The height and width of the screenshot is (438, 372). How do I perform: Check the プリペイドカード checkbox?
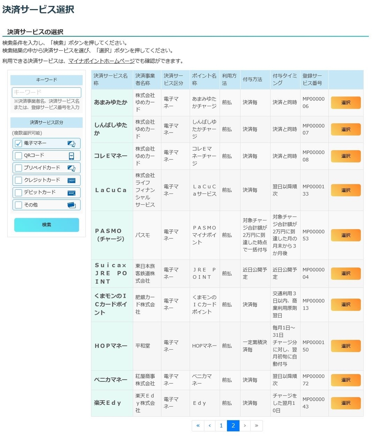pyautogui.click(x=19, y=168)
